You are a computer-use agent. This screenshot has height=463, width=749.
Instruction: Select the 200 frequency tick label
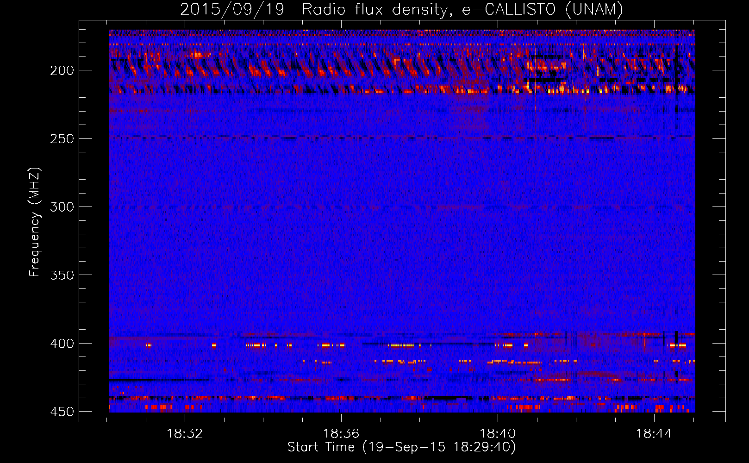pyautogui.click(x=62, y=70)
